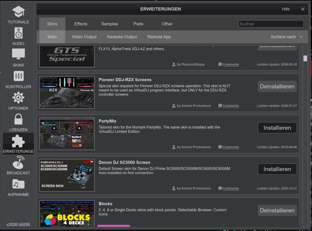Screen dimensions: 312x231
Task: Install the Denon DJ SC5000 Screen skin
Action: click(x=277, y=169)
